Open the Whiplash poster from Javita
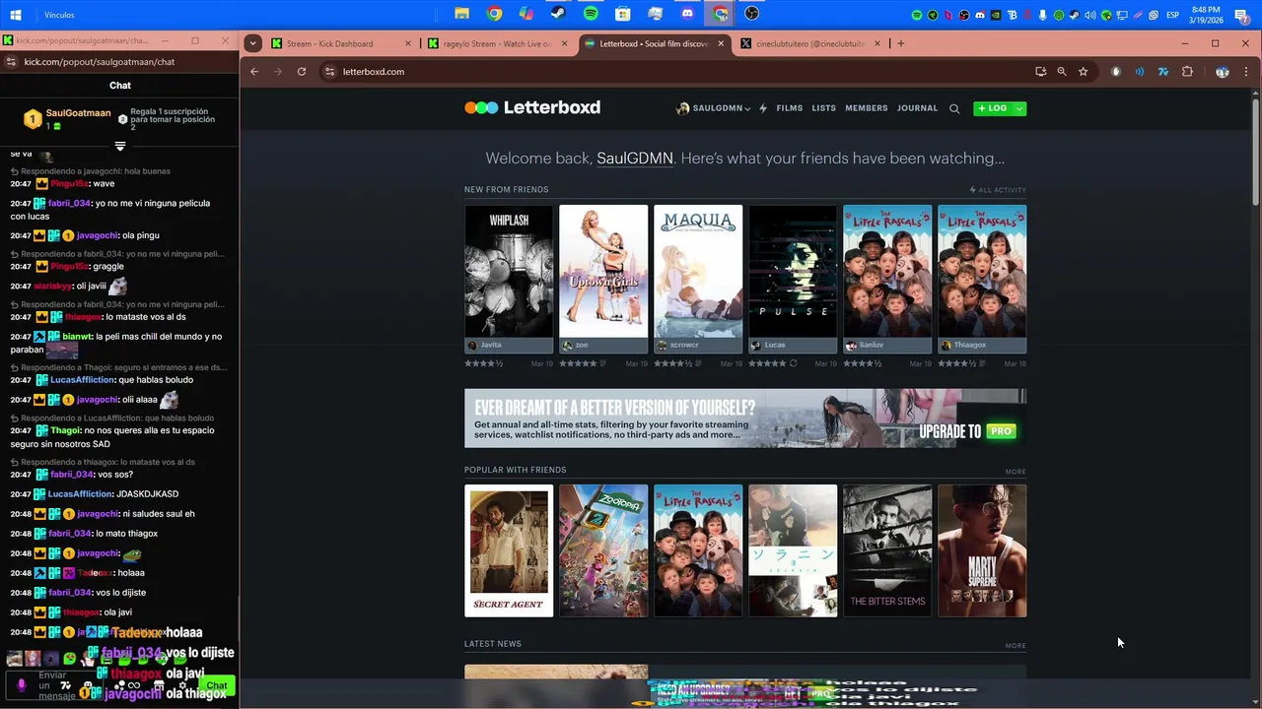Viewport: 1262px width, 709px height. [x=509, y=272]
